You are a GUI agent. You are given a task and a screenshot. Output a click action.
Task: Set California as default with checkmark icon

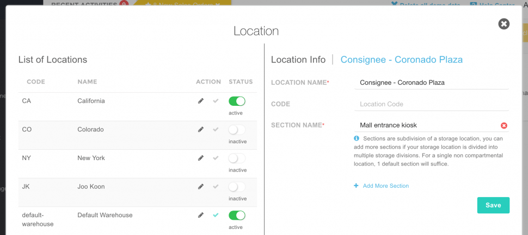point(216,101)
